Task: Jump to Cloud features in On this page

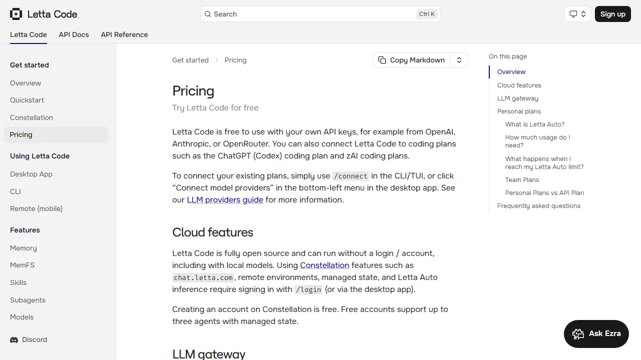Action: tap(519, 85)
